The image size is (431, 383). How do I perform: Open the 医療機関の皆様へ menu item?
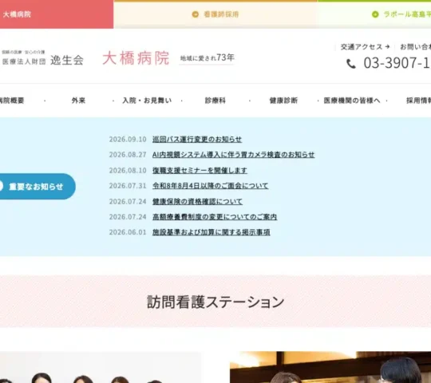[x=352, y=101]
